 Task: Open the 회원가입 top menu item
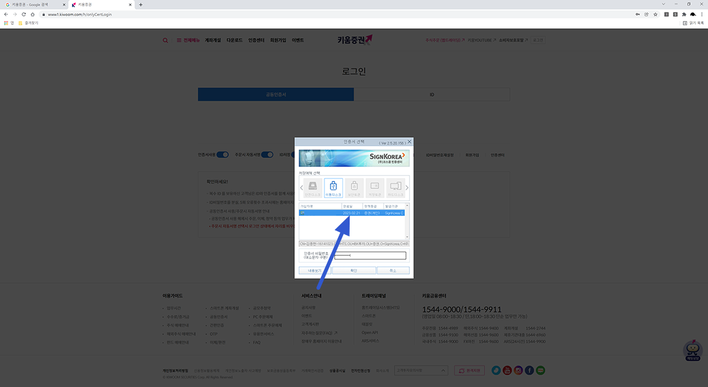point(278,40)
